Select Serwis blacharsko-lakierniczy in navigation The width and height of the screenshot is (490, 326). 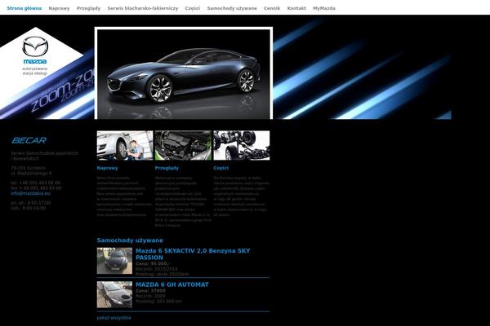(x=143, y=8)
